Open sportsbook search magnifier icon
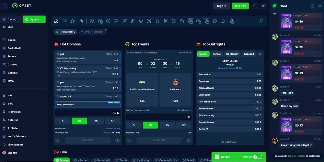Screen dimensions: 324x162 (261, 21)
